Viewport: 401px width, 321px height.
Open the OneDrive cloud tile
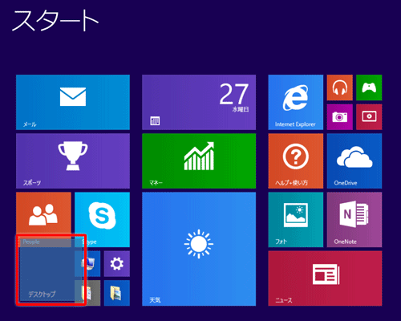click(354, 161)
